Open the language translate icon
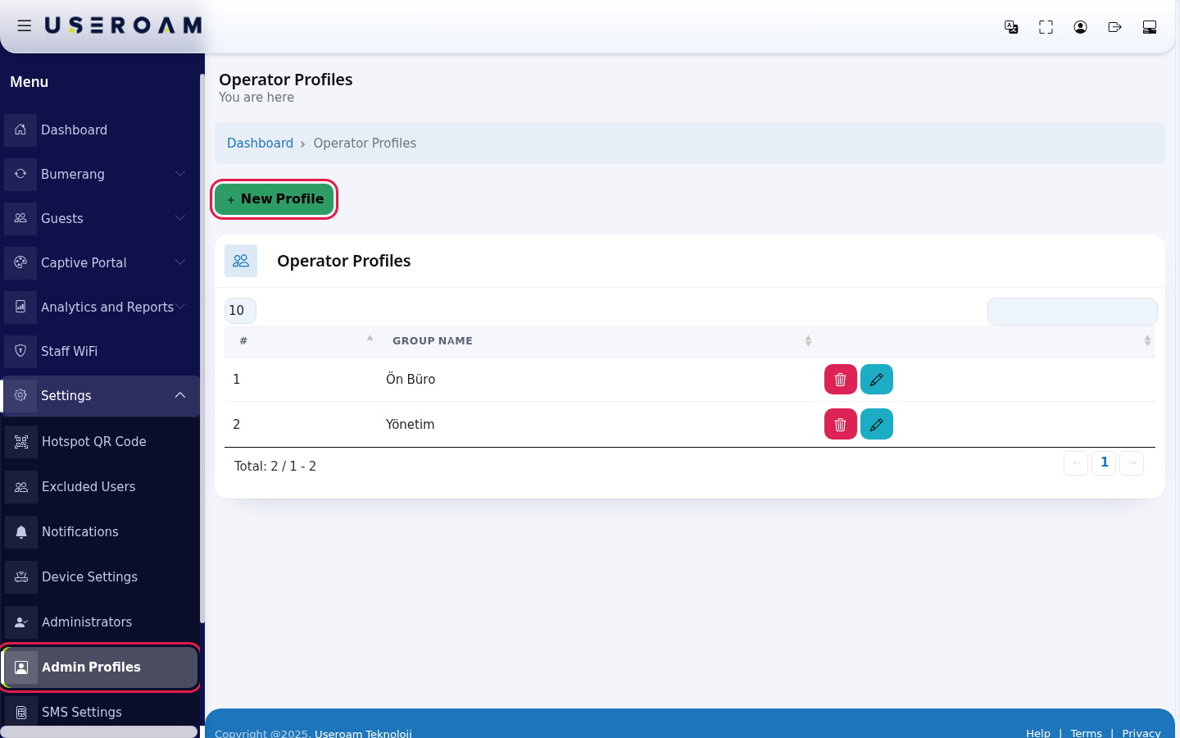 [1011, 27]
